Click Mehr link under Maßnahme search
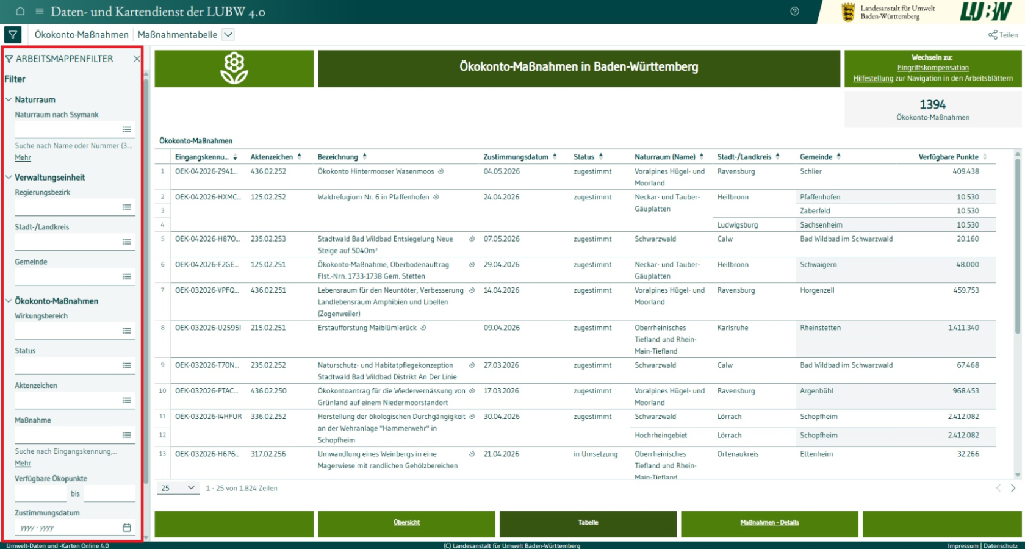1025x549 pixels. tap(23, 464)
